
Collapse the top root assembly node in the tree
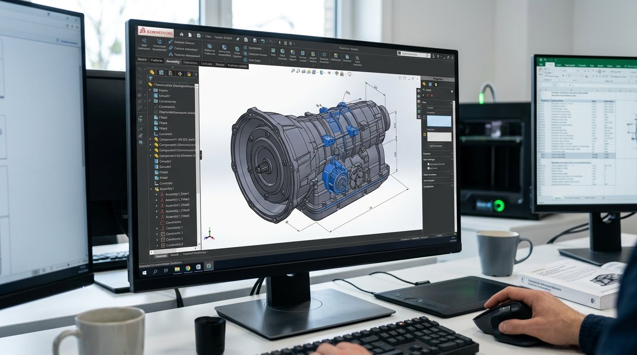click(150, 84)
